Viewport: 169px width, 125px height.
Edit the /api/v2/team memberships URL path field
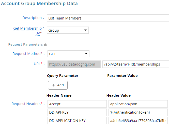(x=136, y=64)
